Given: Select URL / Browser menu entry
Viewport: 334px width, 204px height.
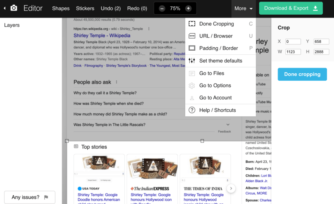Looking at the screenshot, I should pyautogui.click(x=220, y=36).
